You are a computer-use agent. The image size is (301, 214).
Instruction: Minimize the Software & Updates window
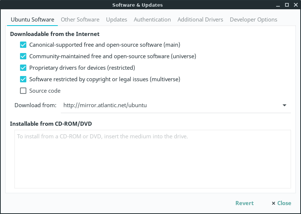click(278, 5)
